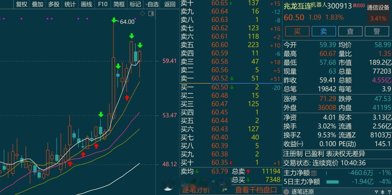Open the 统计 statistics tool
The image size is (392, 195).
70,4
